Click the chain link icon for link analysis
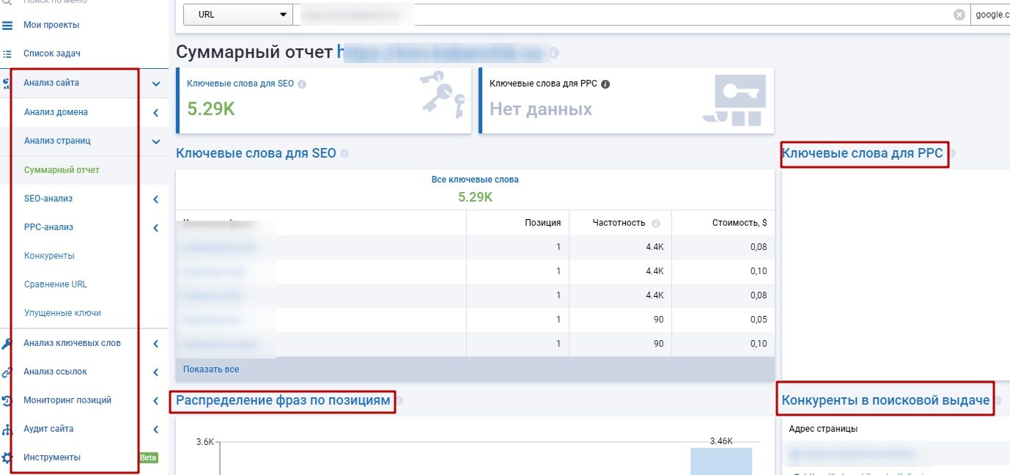The width and height of the screenshot is (1010, 475). coord(7,372)
